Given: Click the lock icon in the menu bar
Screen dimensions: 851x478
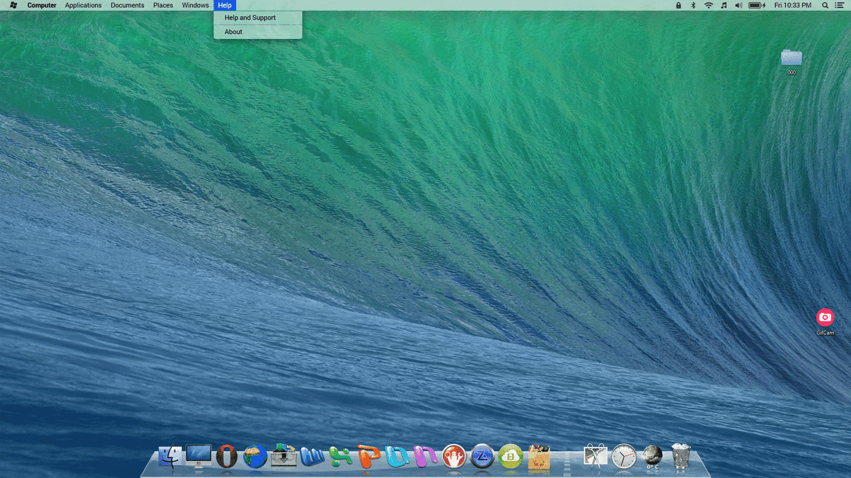Looking at the screenshot, I should 678,5.
